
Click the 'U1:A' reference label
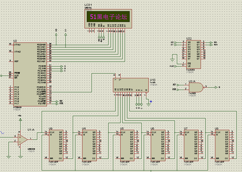point(31,130)
